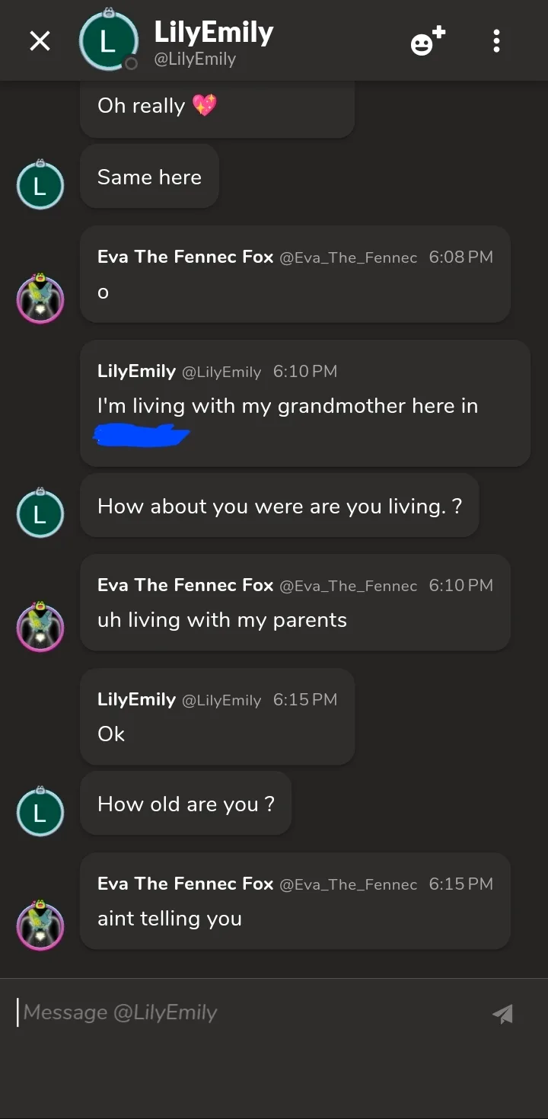Open the LilyEmily header username title
Screen dimensions: 548x1119
coord(214,32)
